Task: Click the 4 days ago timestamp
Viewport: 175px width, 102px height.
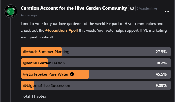Action: pos(29,15)
